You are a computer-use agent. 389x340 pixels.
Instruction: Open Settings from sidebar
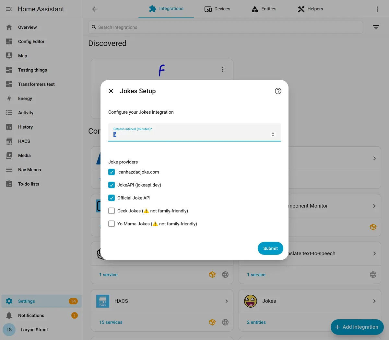pyautogui.click(x=41, y=301)
